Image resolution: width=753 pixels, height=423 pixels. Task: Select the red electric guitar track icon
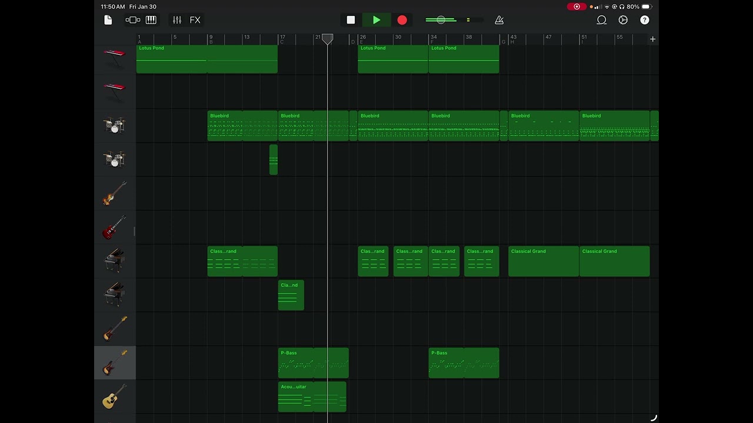(x=115, y=227)
